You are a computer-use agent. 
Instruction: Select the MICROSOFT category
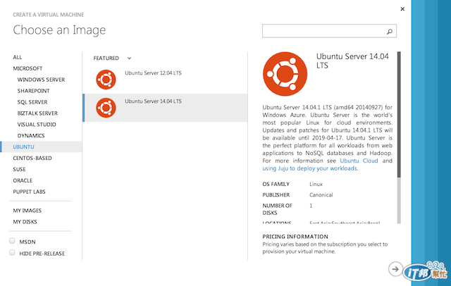tap(27, 68)
